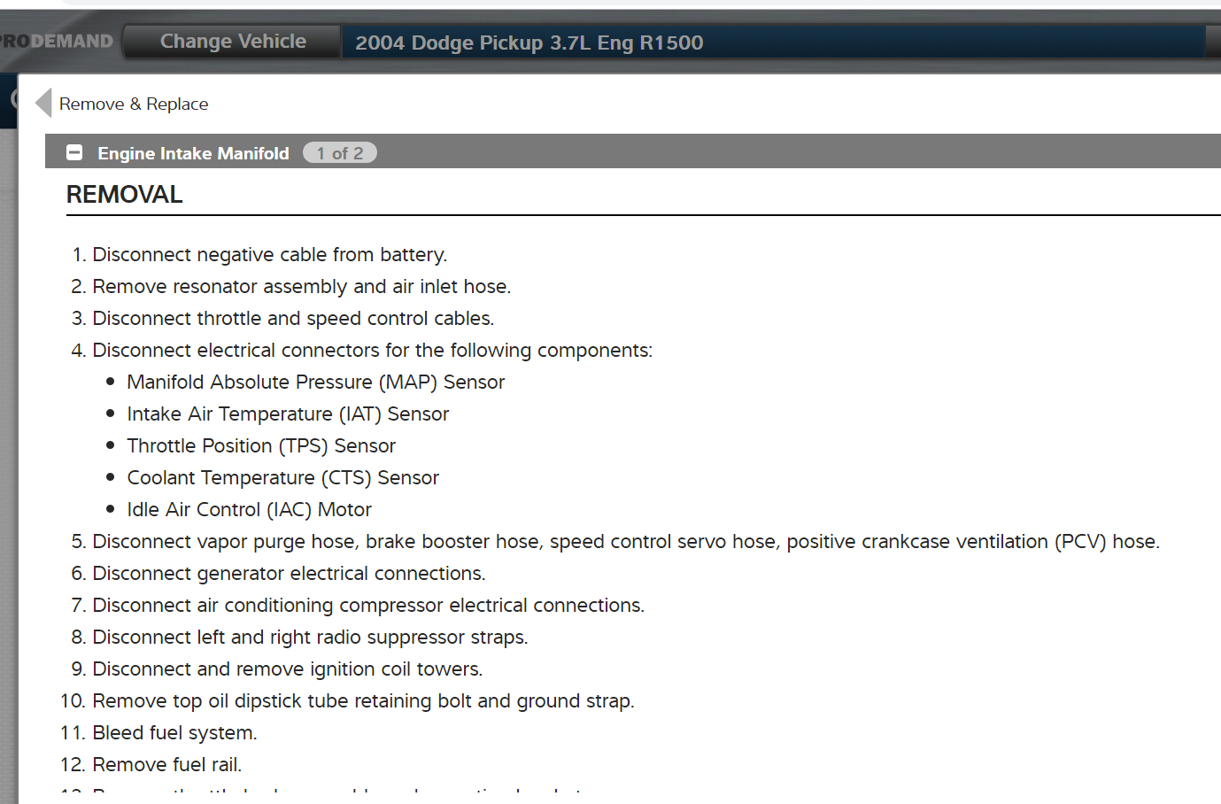Screen dimensions: 1221x804
Task: Click the Throttle Position (TPS) Sensor bullet
Action: [261, 446]
